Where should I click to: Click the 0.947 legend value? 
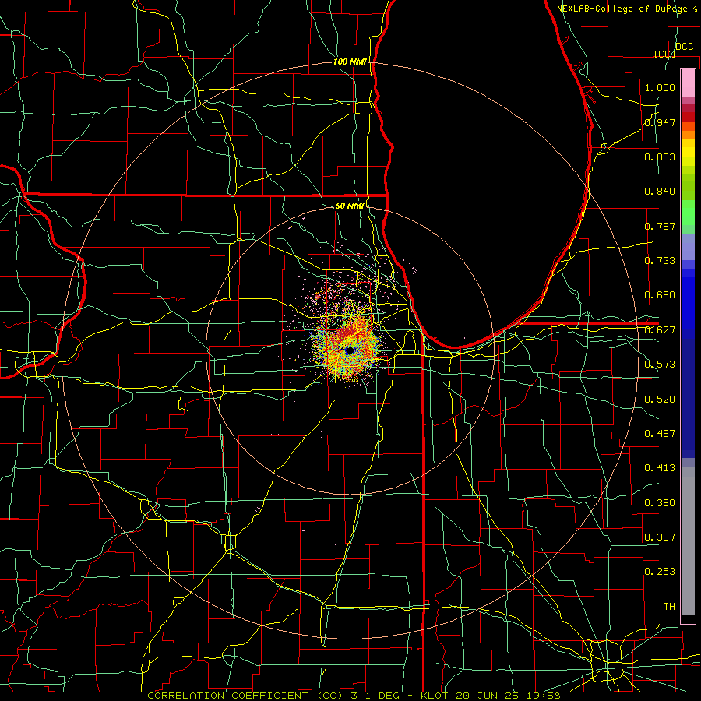point(660,122)
